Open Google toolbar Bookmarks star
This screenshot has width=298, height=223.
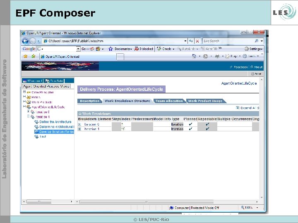coord(111,49)
